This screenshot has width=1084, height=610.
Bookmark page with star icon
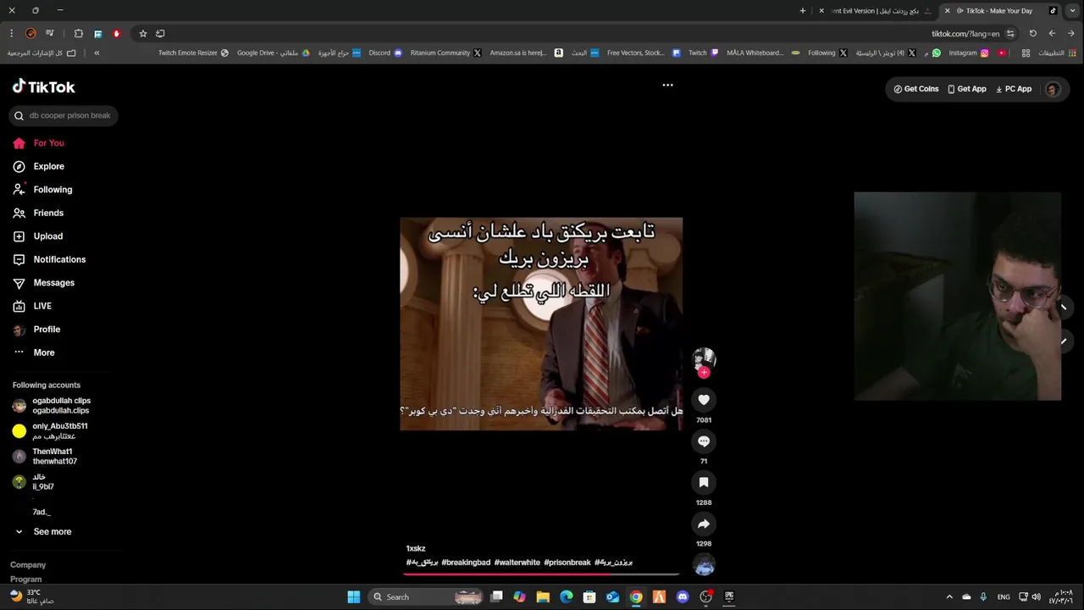[143, 34]
